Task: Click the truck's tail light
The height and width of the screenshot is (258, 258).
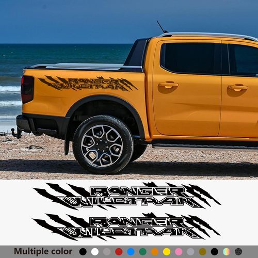Action: point(27,89)
